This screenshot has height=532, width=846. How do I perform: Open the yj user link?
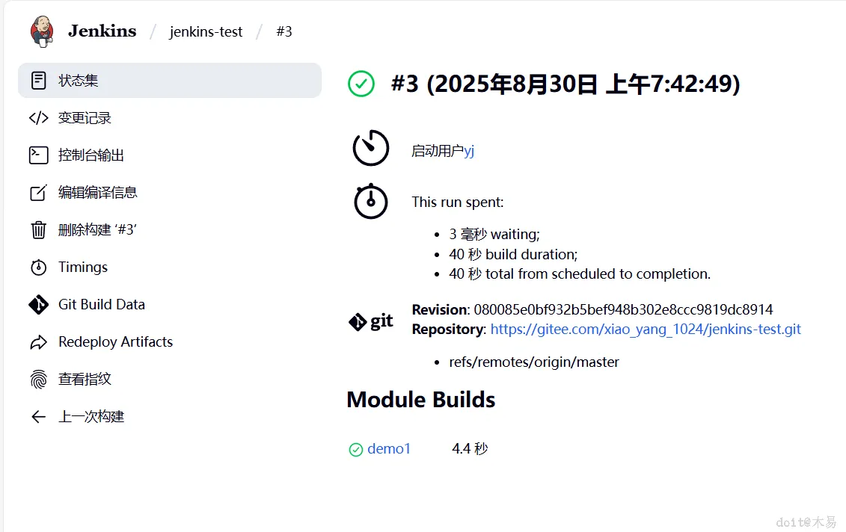(x=469, y=151)
